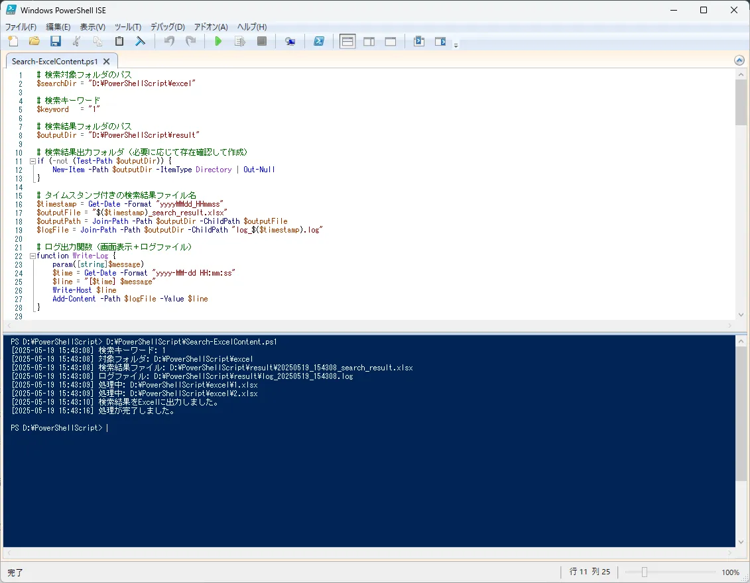This screenshot has width=750, height=583.
Task: Collapse the script pane with the round chevron
Action: click(x=739, y=60)
